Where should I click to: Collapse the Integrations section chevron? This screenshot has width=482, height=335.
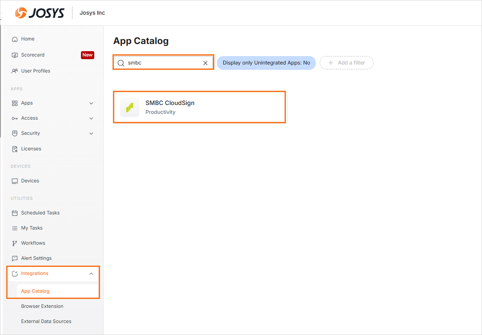coord(91,274)
